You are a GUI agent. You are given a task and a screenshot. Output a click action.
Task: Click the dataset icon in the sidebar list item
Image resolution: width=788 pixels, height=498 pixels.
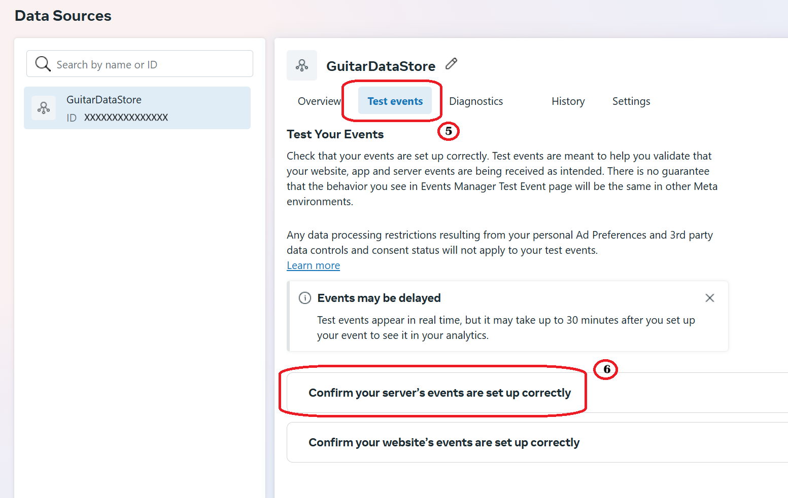point(44,108)
